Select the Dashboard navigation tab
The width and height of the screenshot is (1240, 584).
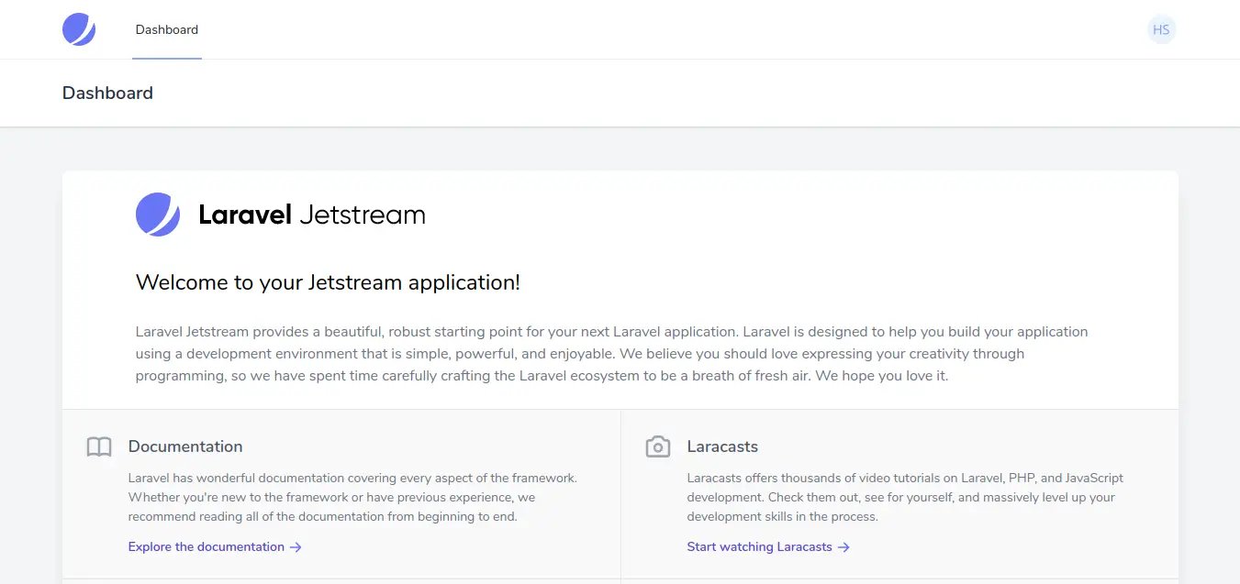point(167,29)
